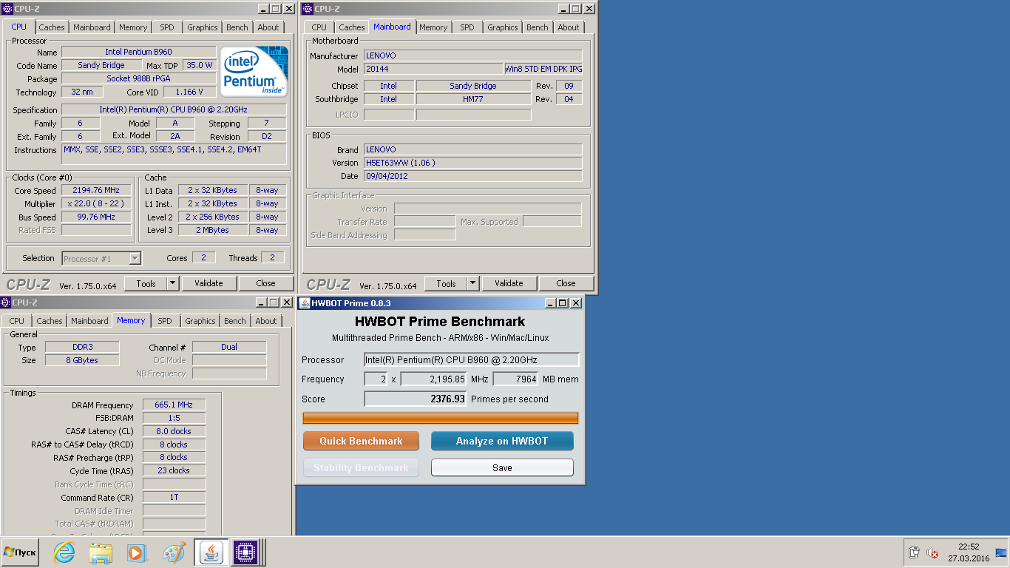
Task: Click CPU-Z icon in Memory window title bar
Action: (5, 302)
